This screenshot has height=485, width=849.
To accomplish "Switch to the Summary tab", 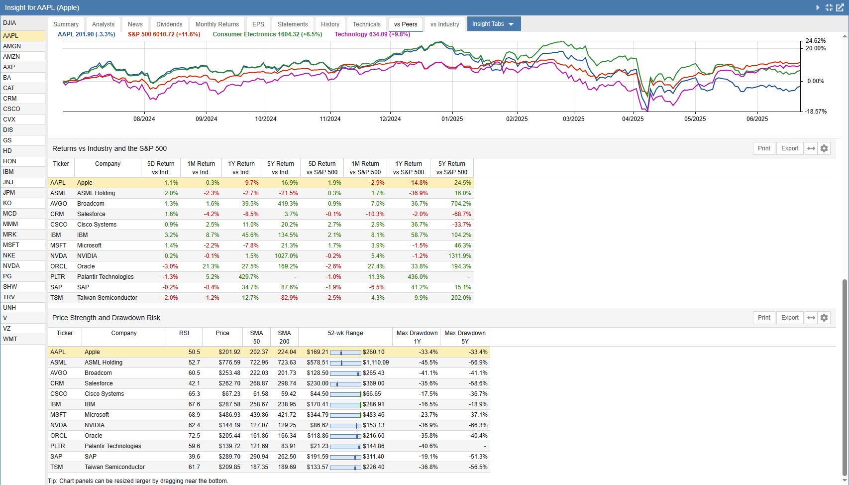I will click(x=66, y=24).
